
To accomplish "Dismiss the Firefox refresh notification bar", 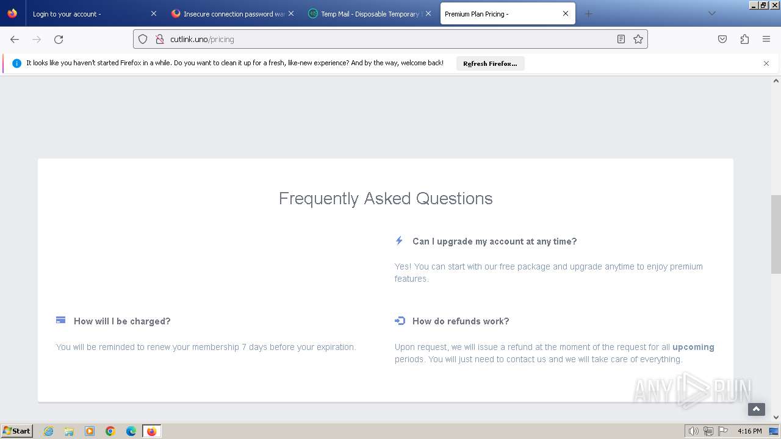I will pyautogui.click(x=766, y=63).
